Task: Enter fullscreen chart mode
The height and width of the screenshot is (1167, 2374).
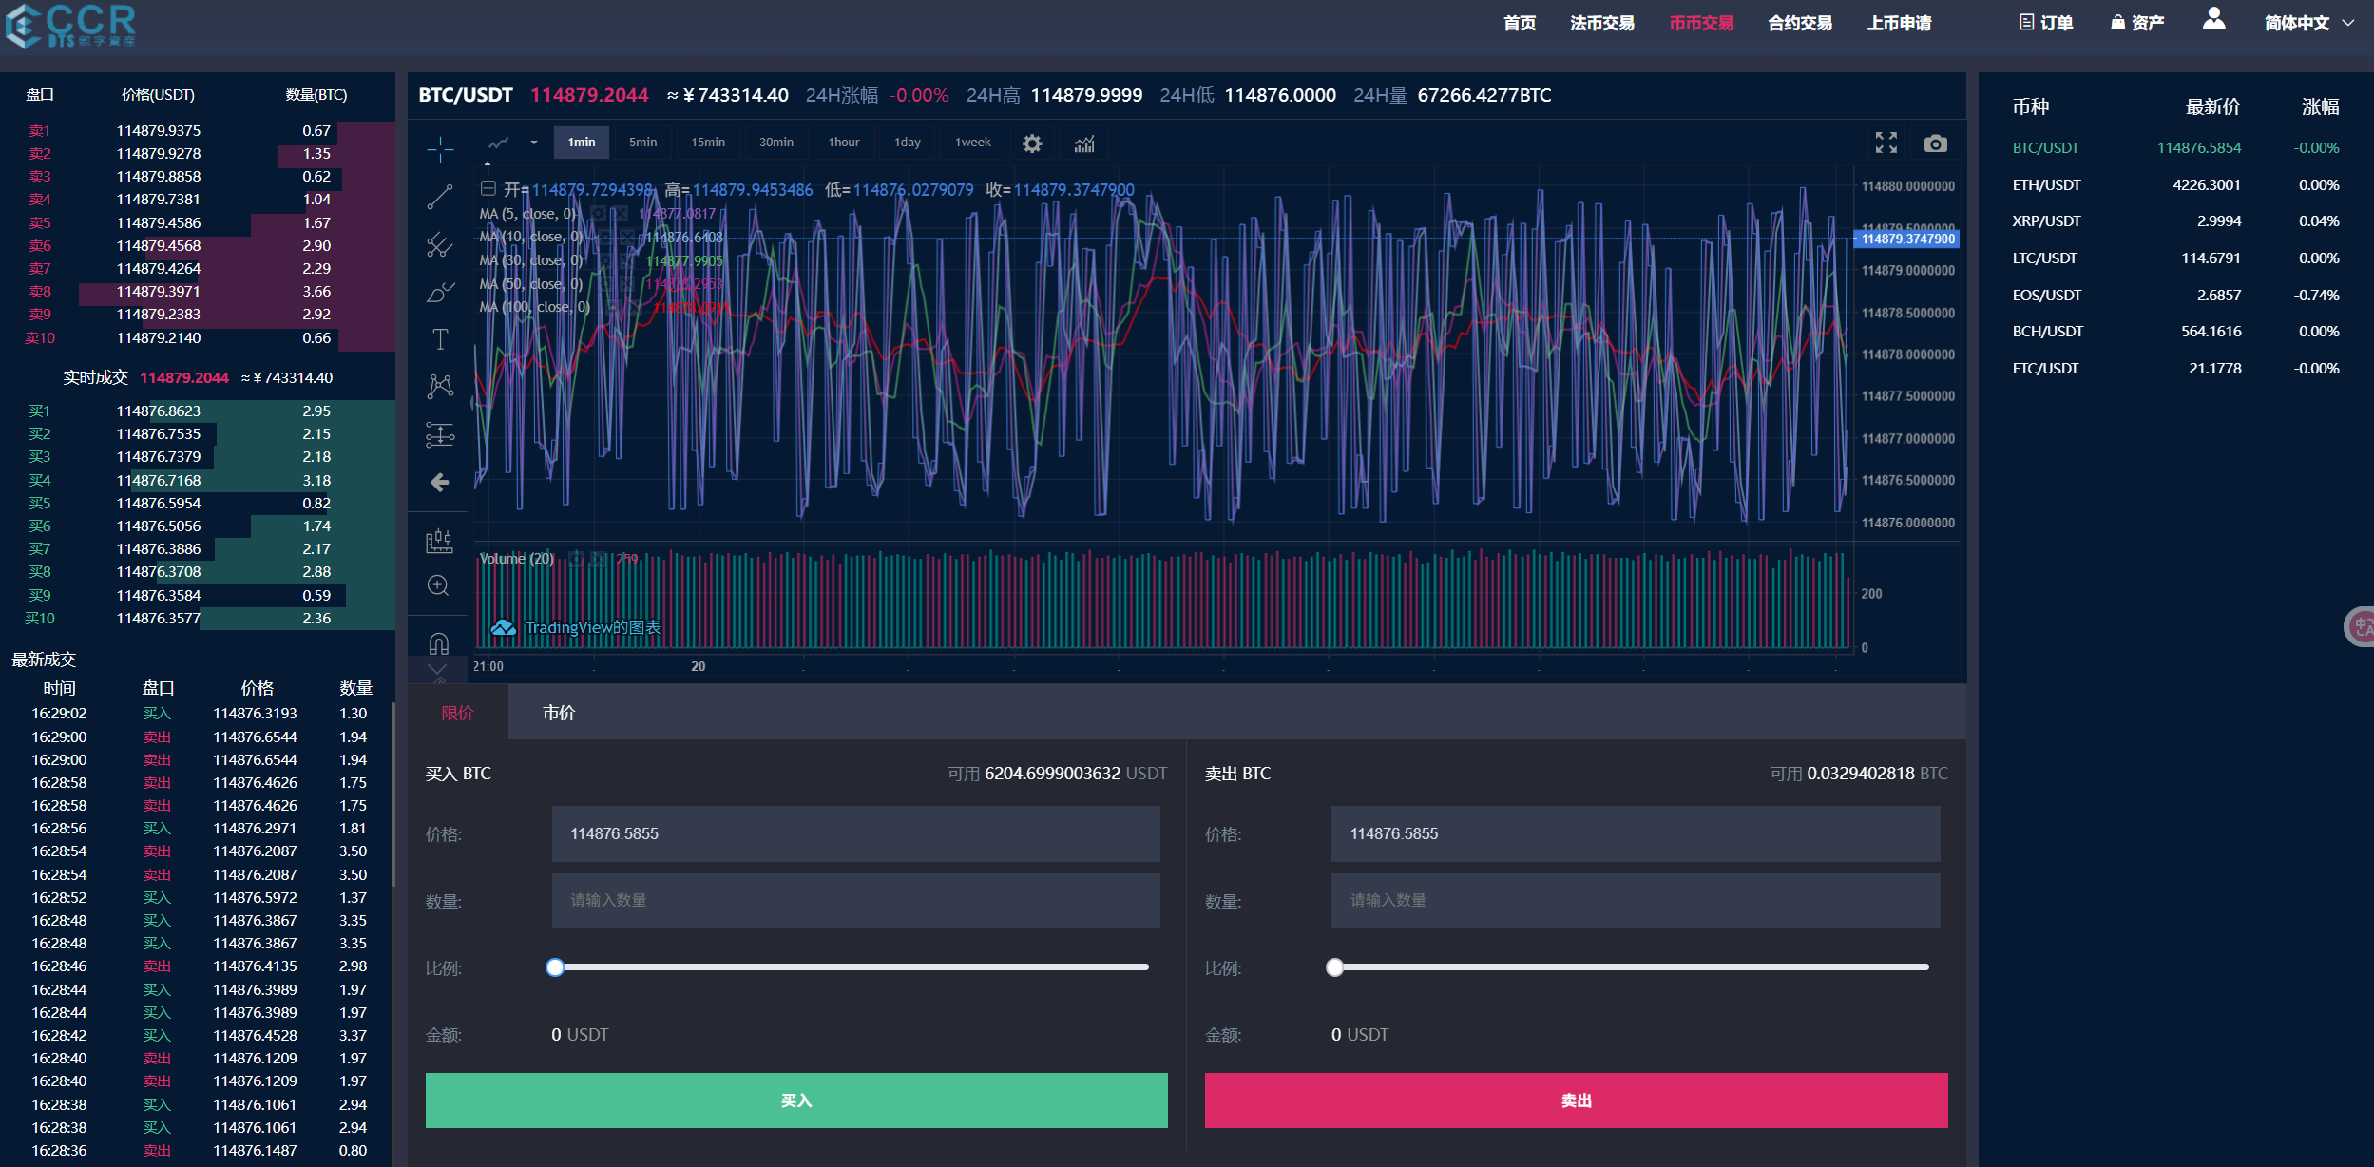Action: (1886, 143)
